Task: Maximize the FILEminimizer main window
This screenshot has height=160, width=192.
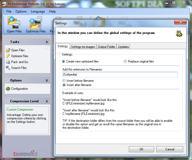Action: point(174,3)
